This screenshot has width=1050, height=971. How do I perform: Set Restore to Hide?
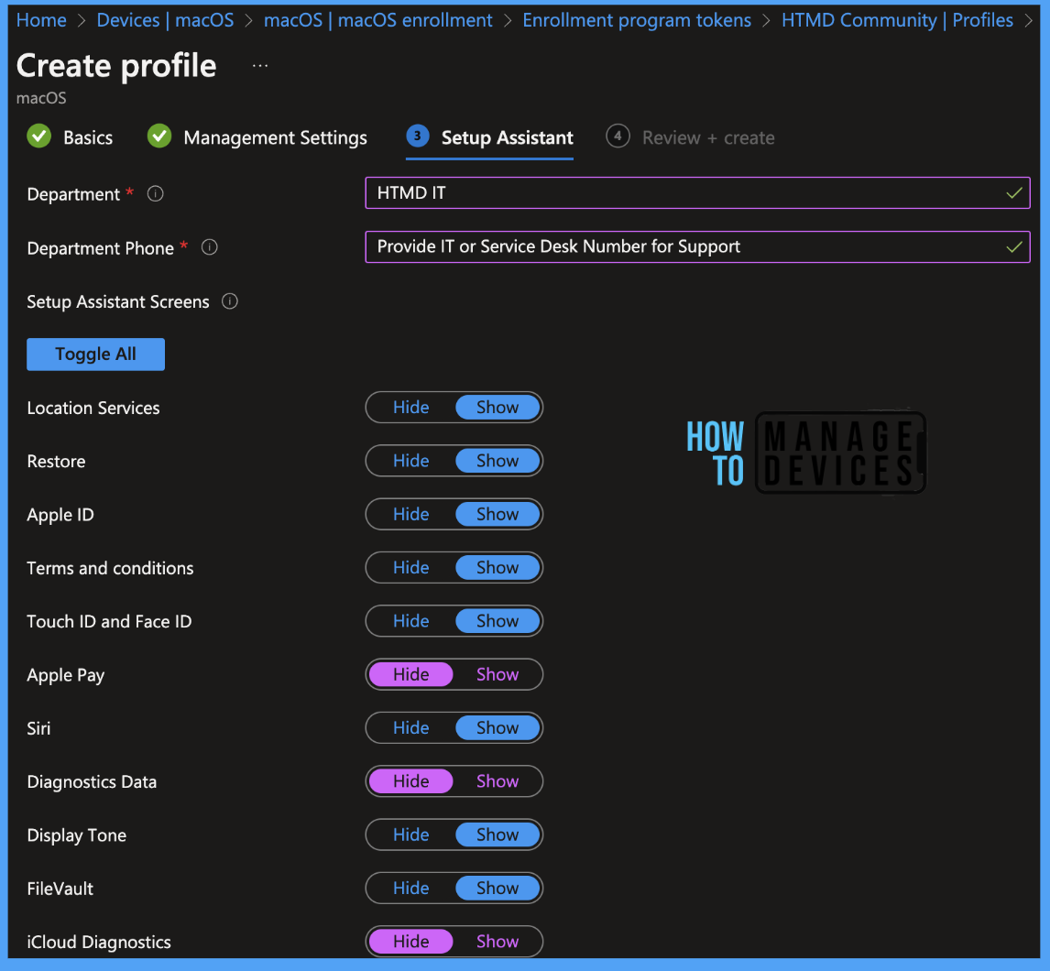pos(411,461)
